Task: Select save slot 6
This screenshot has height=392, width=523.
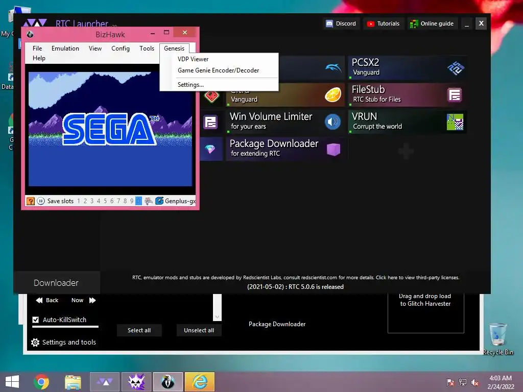Action: (x=112, y=201)
